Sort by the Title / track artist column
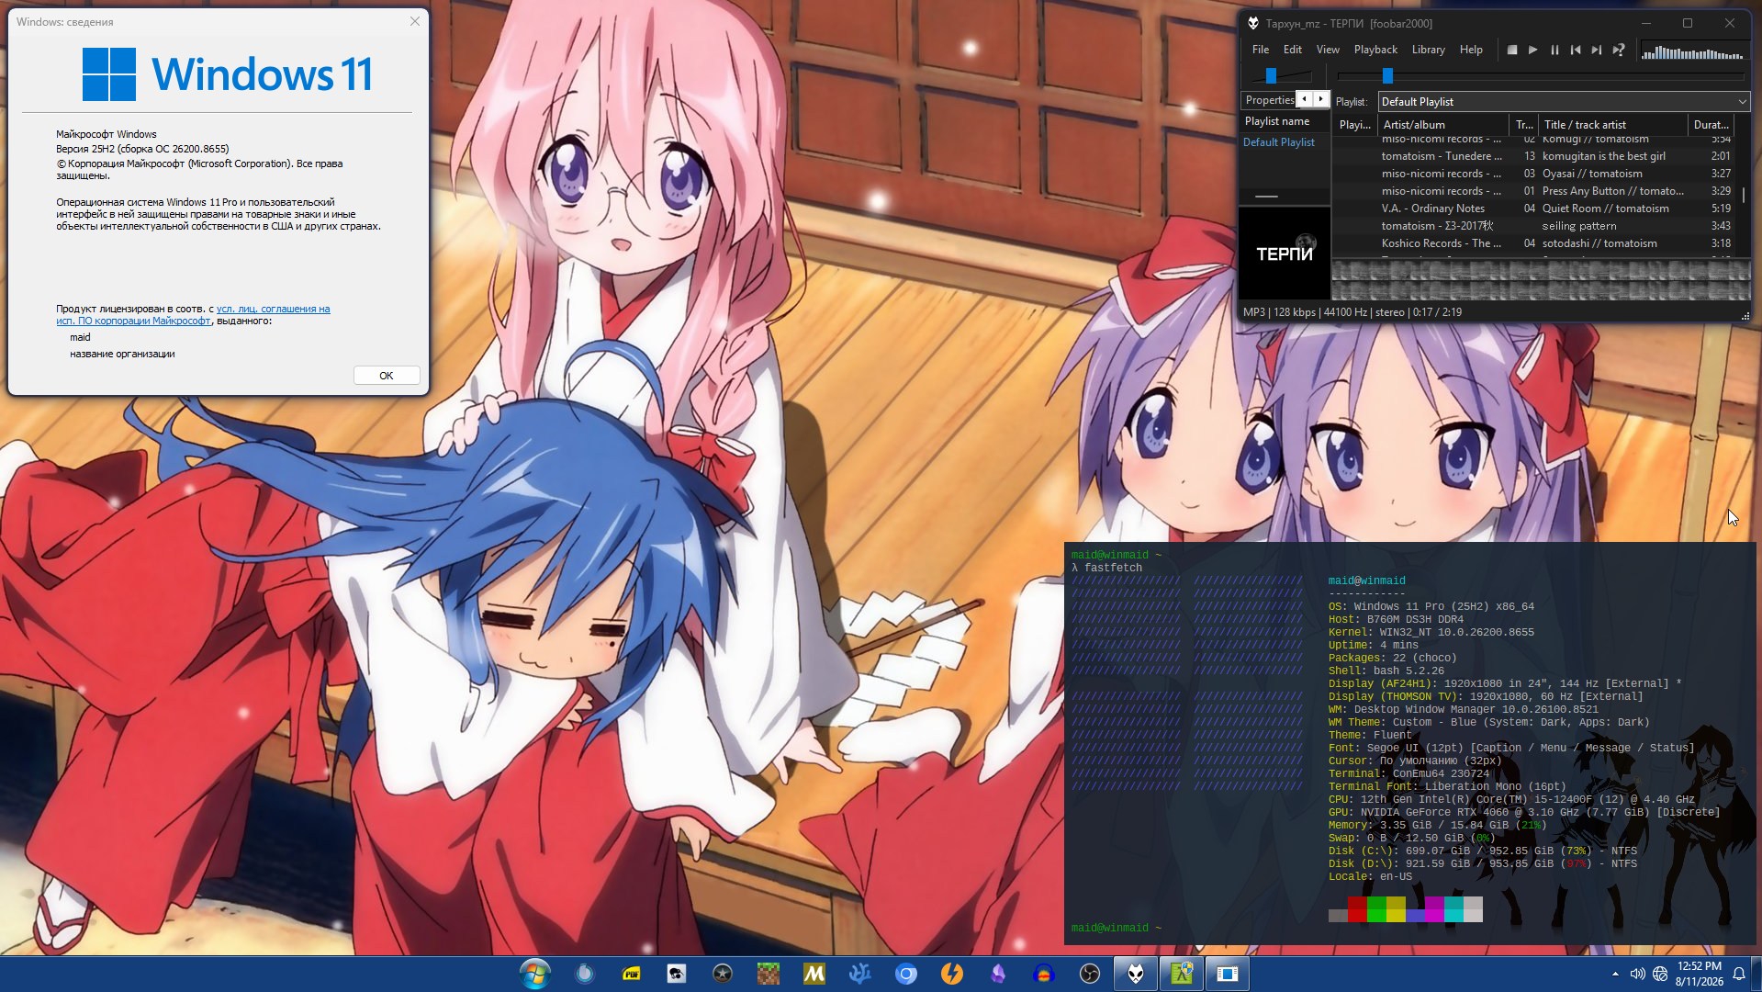1762x992 pixels. [1612, 125]
